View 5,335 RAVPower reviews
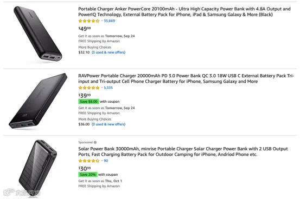The image size is (300, 199). click(x=108, y=88)
